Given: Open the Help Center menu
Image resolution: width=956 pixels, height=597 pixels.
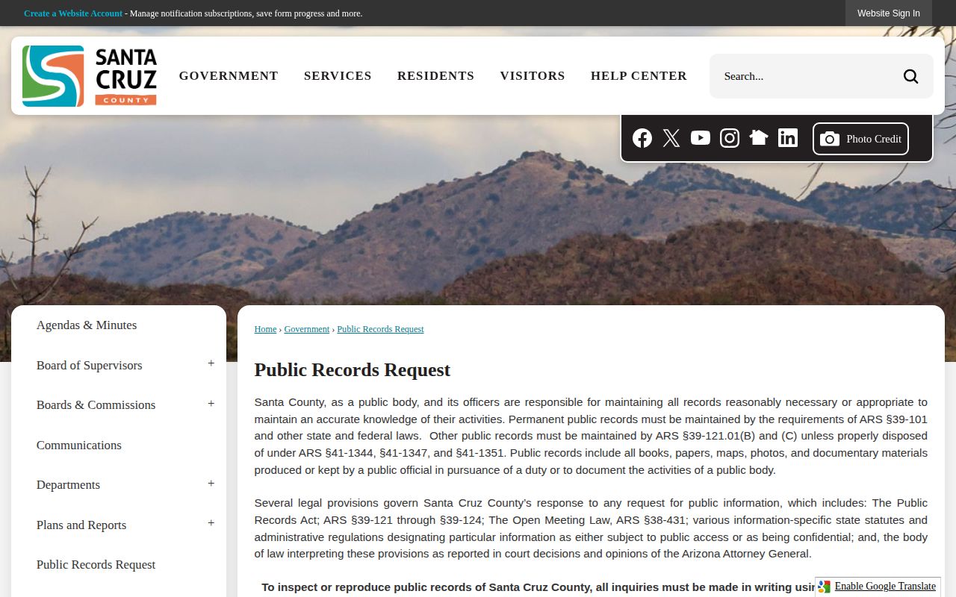Looking at the screenshot, I should (x=639, y=76).
